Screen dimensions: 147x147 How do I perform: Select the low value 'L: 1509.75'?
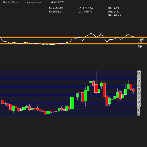[85, 12]
